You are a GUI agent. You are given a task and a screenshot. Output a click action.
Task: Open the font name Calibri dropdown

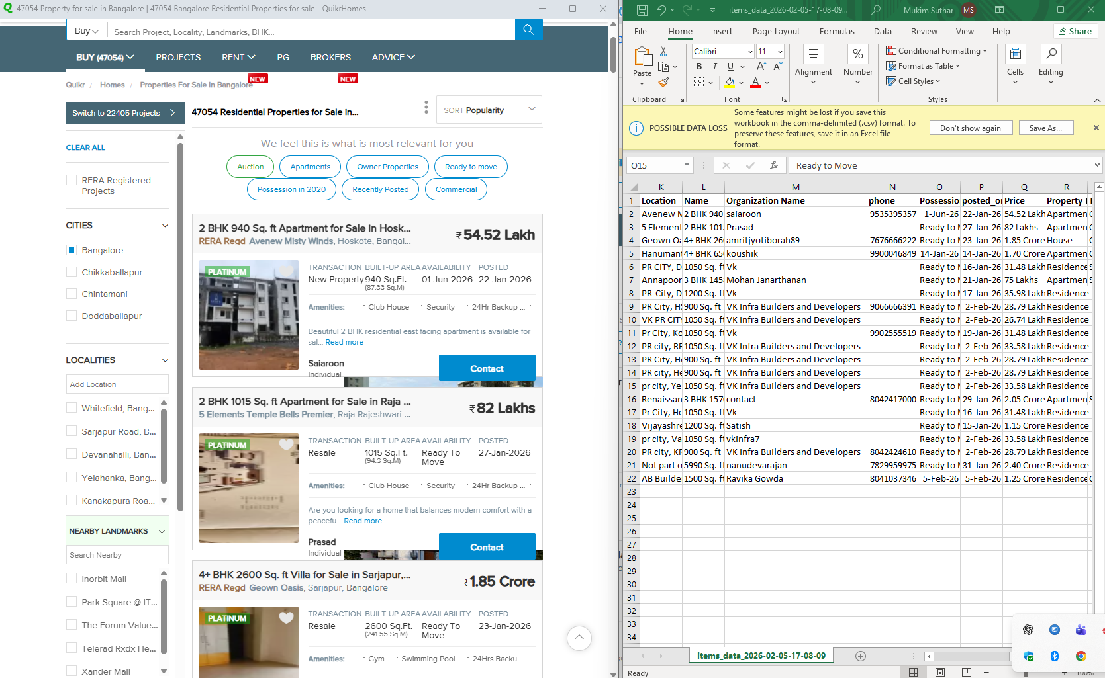750,52
